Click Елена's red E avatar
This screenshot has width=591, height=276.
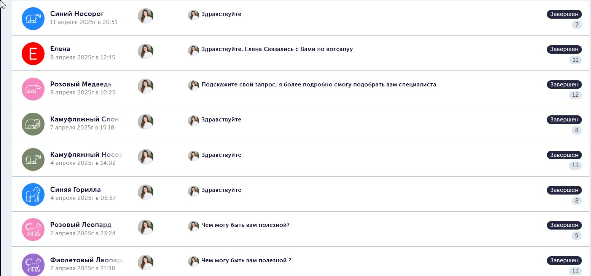33,54
